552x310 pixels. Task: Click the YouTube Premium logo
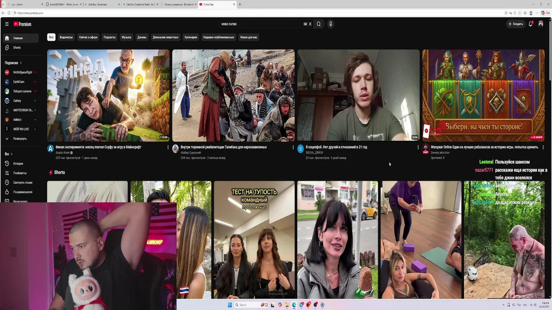[x=22, y=24]
